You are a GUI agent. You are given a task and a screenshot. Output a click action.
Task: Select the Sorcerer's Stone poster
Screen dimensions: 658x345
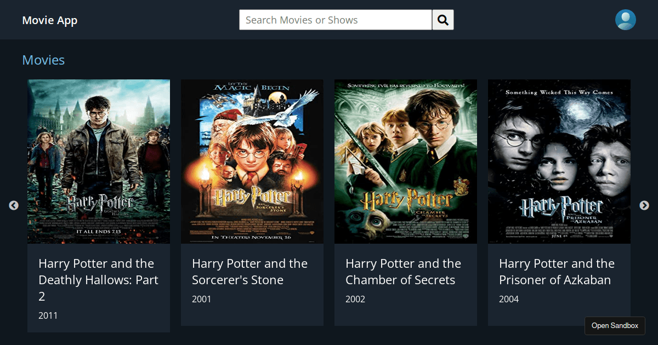252,162
